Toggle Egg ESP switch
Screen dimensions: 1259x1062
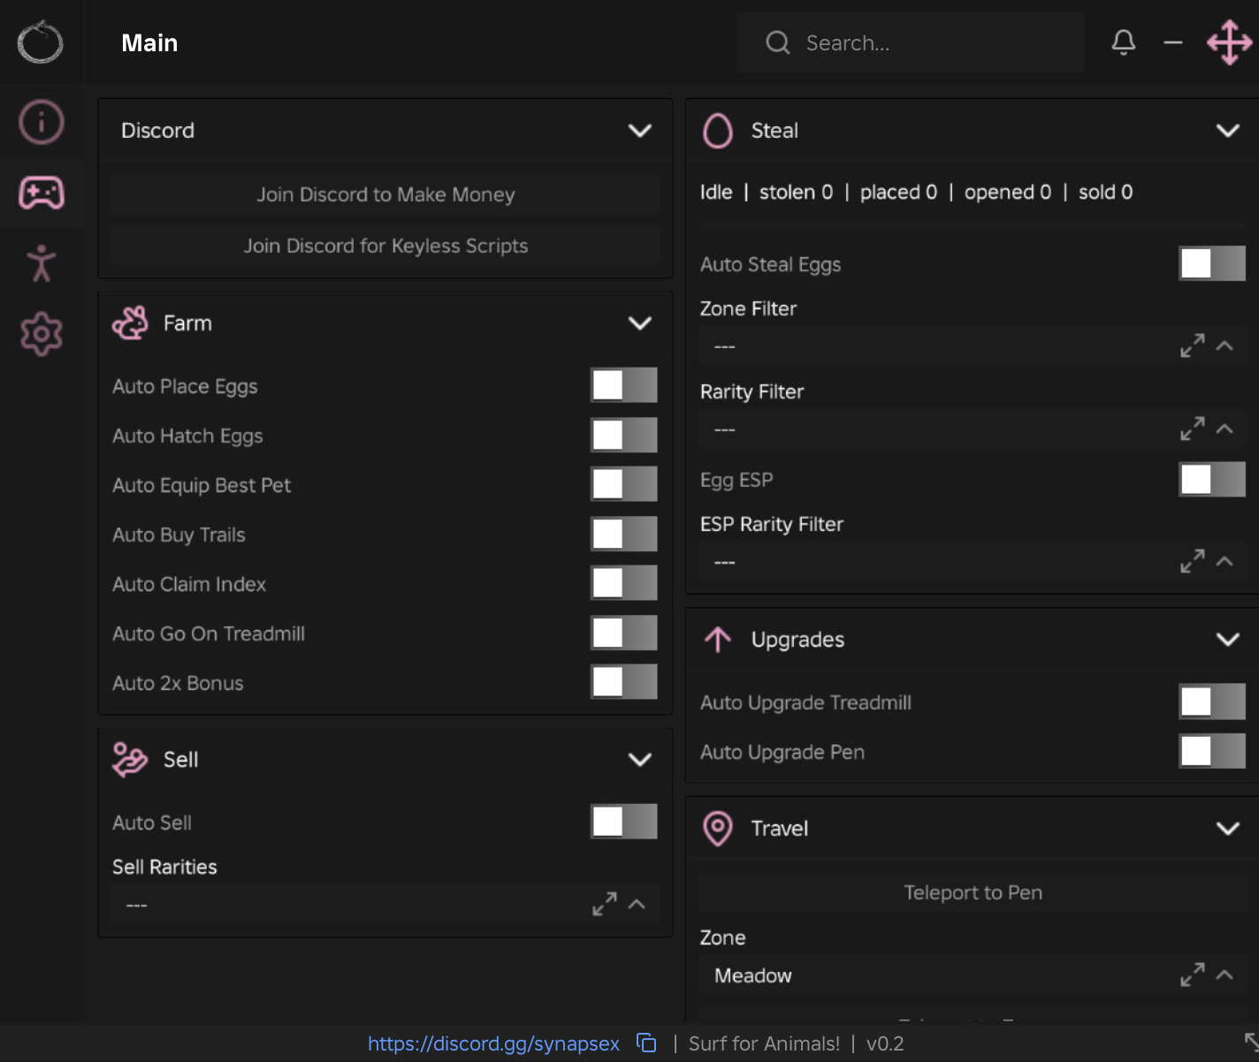1212,479
